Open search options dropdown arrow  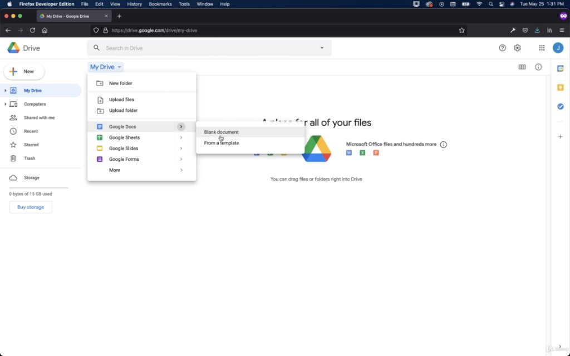click(322, 48)
